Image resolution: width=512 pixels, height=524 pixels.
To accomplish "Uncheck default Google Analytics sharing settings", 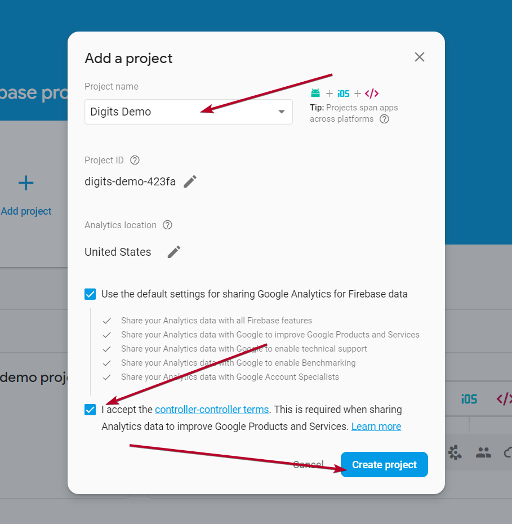I will (x=90, y=294).
